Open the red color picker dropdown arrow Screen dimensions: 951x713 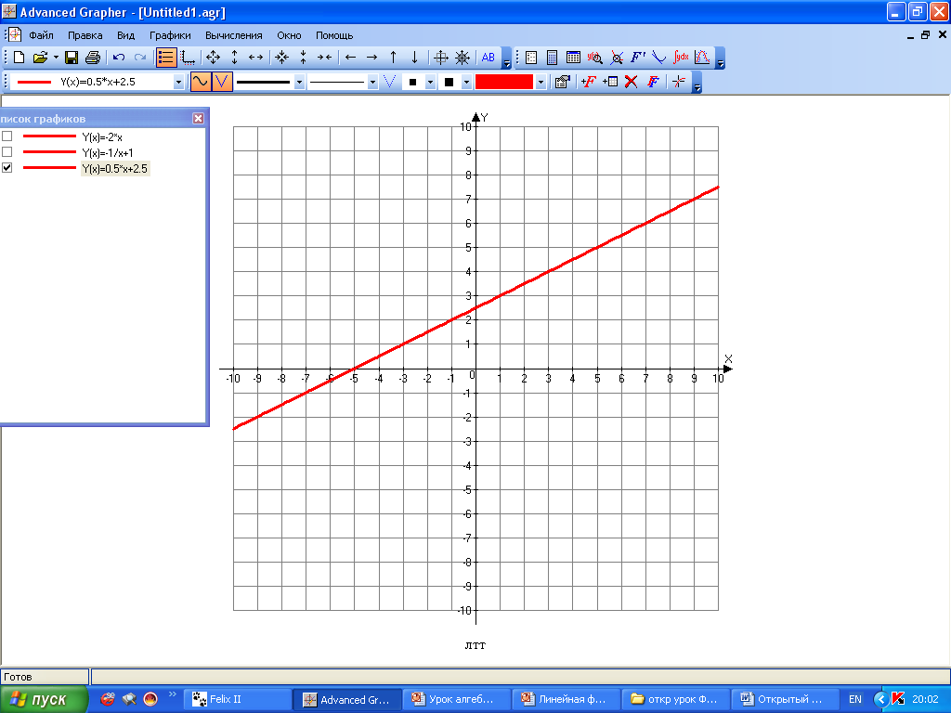(x=541, y=82)
